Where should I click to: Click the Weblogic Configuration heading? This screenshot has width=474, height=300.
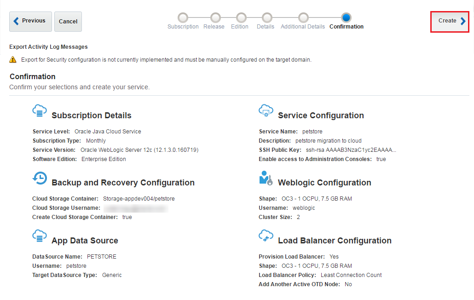(x=324, y=183)
